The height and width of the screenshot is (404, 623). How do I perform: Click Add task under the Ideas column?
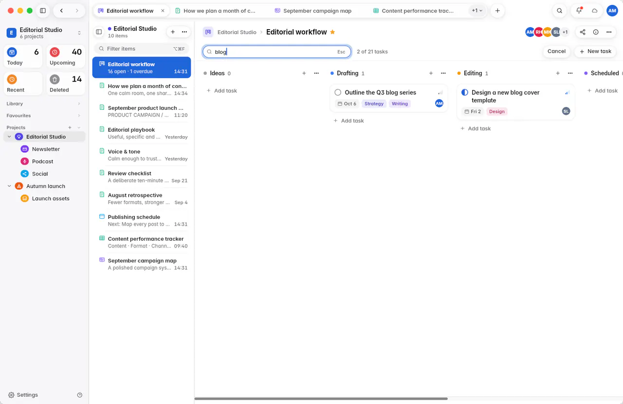click(222, 91)
